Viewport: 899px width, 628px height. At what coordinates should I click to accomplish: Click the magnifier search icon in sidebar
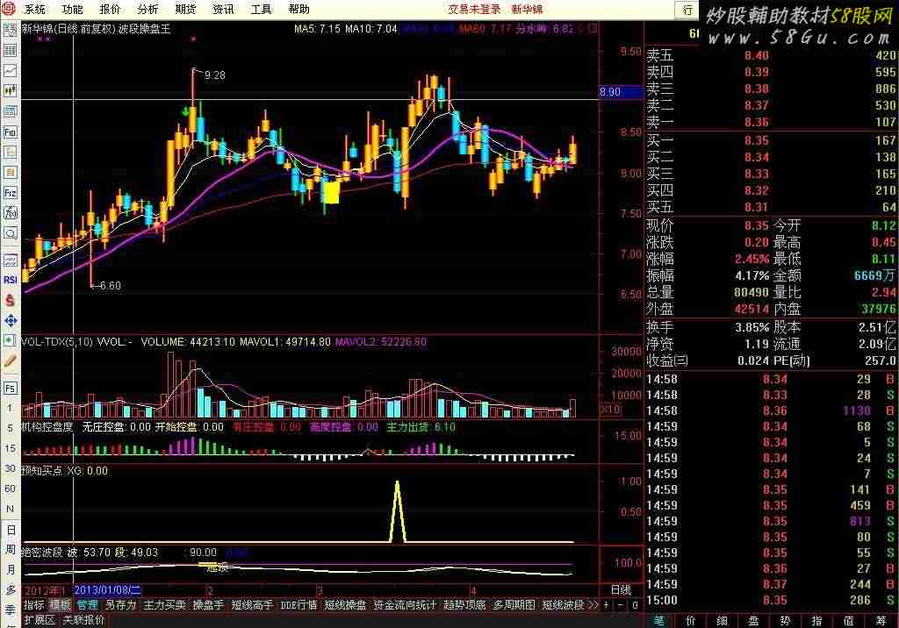[x=11, y=233]
